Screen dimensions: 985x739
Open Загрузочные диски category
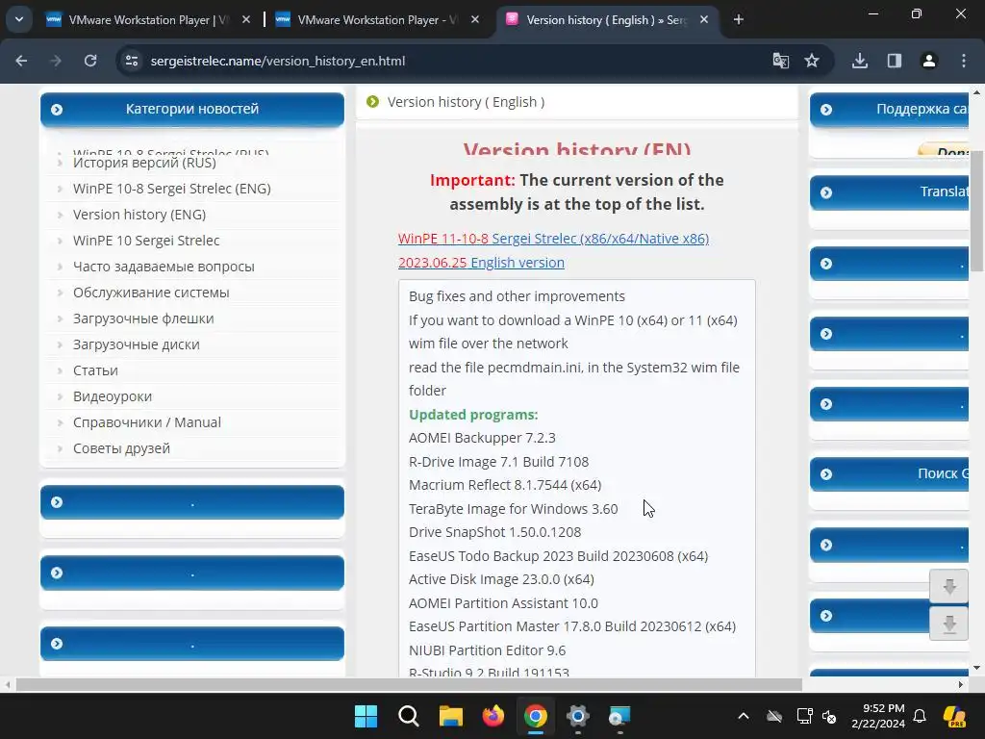tap(137, 344)
